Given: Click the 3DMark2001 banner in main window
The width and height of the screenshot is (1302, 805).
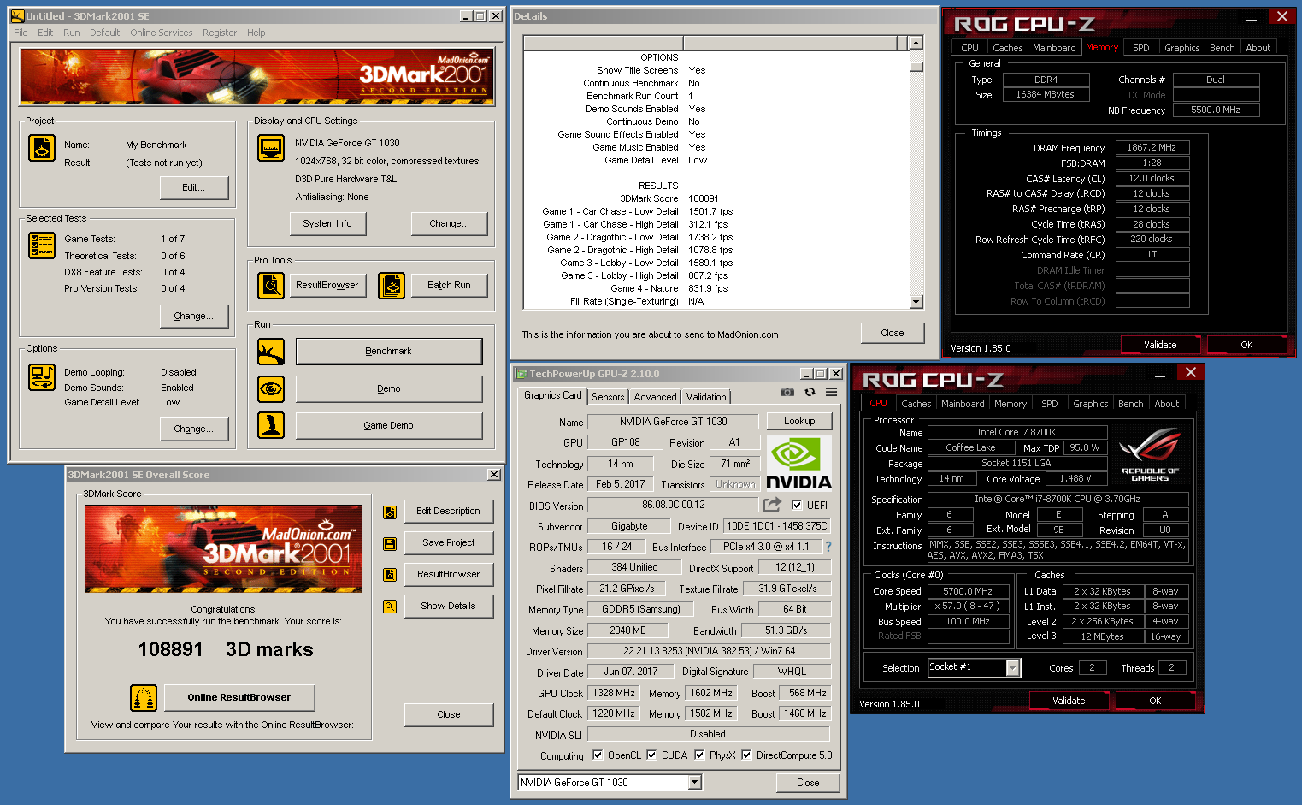Looking at the screenshot, I should (x=256, y=76).
